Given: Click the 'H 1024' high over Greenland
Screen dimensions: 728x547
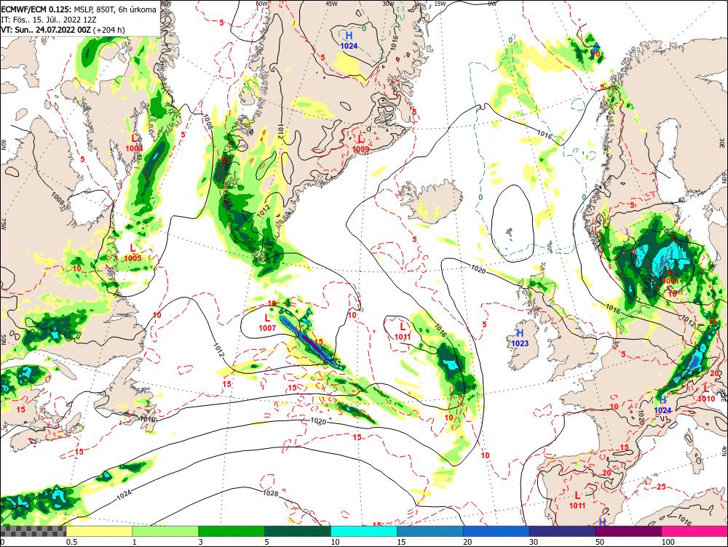Looking at the screenshot, I should point(349,40).
